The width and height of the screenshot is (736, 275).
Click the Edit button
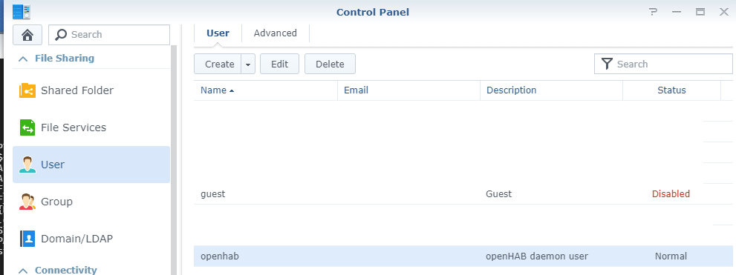pyautogui.click(x=280, y=64)
